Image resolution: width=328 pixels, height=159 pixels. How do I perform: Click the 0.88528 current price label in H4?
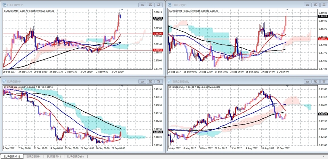158,132
